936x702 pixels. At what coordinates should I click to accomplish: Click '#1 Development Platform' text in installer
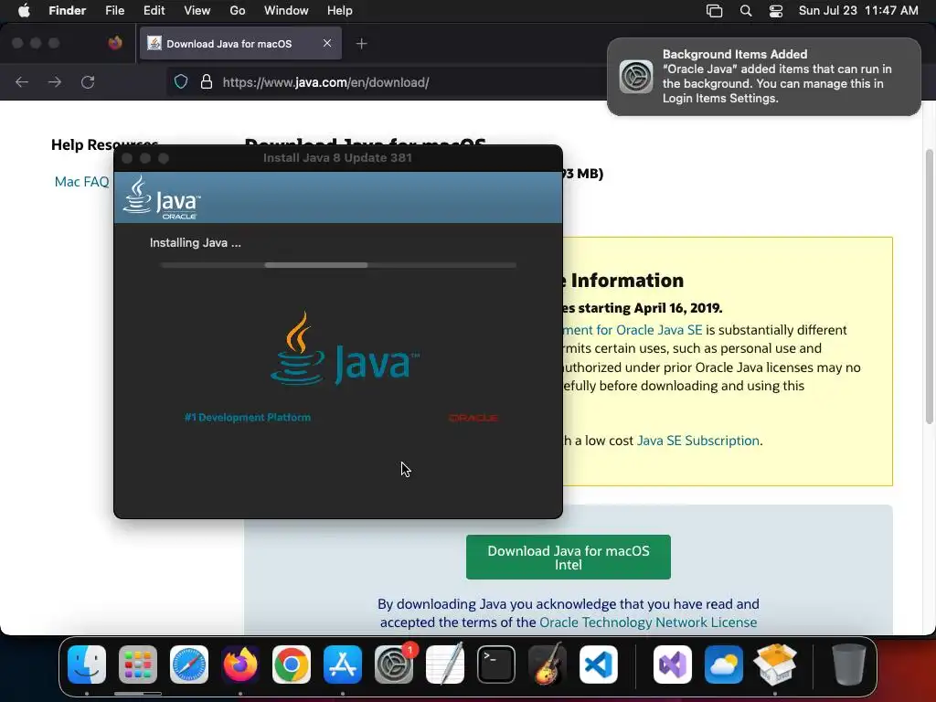click(248, 417)
